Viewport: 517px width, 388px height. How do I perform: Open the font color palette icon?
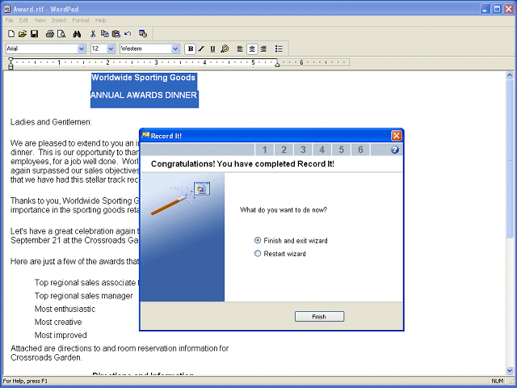point(225,48)
